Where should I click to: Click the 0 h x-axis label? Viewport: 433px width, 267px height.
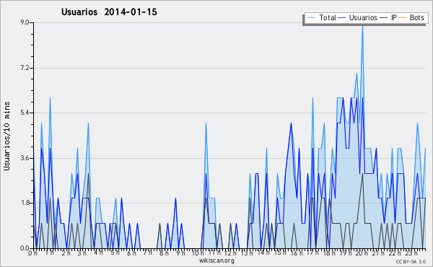[33, 253]
